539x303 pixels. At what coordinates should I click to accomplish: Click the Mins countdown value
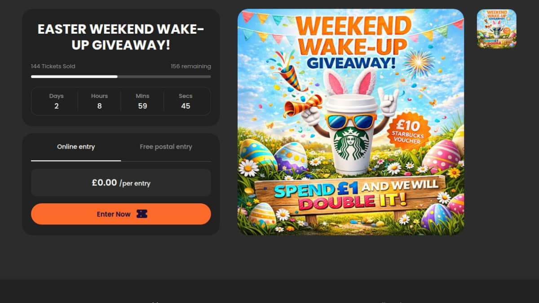[142, 106]
